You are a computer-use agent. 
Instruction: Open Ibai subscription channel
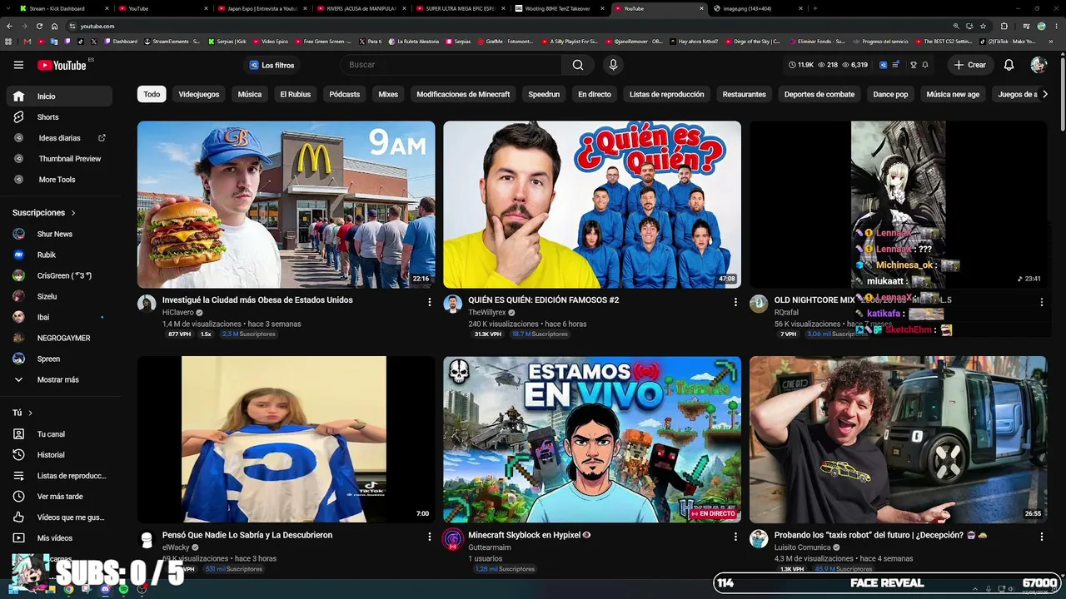pos(57,317)
